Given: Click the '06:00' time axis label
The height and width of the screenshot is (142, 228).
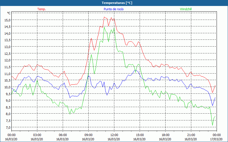Looking at the screenshot, I should (x=63, y=135).
